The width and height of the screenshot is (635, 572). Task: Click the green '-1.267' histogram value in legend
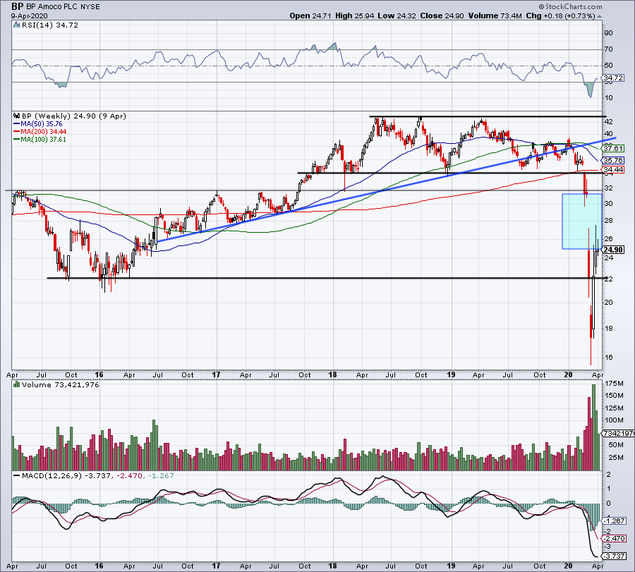(161, 475)
